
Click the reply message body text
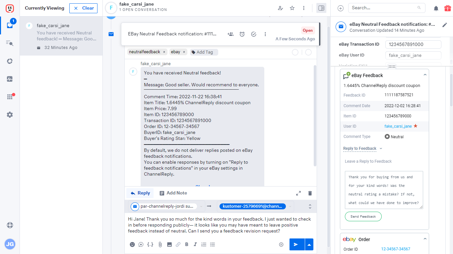[220, 225]
